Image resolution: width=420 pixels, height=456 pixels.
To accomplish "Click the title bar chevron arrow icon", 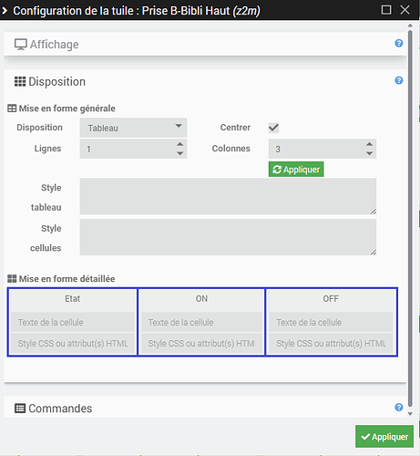I will pyautogui.click(x=5, y=11).
